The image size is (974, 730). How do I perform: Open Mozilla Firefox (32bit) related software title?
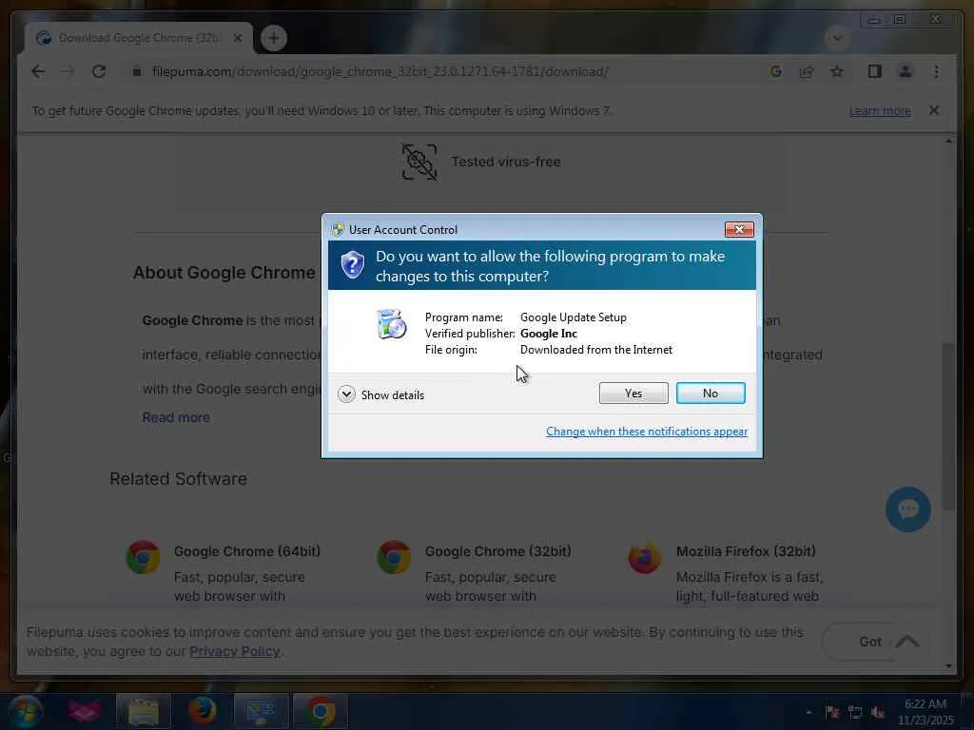746,551
